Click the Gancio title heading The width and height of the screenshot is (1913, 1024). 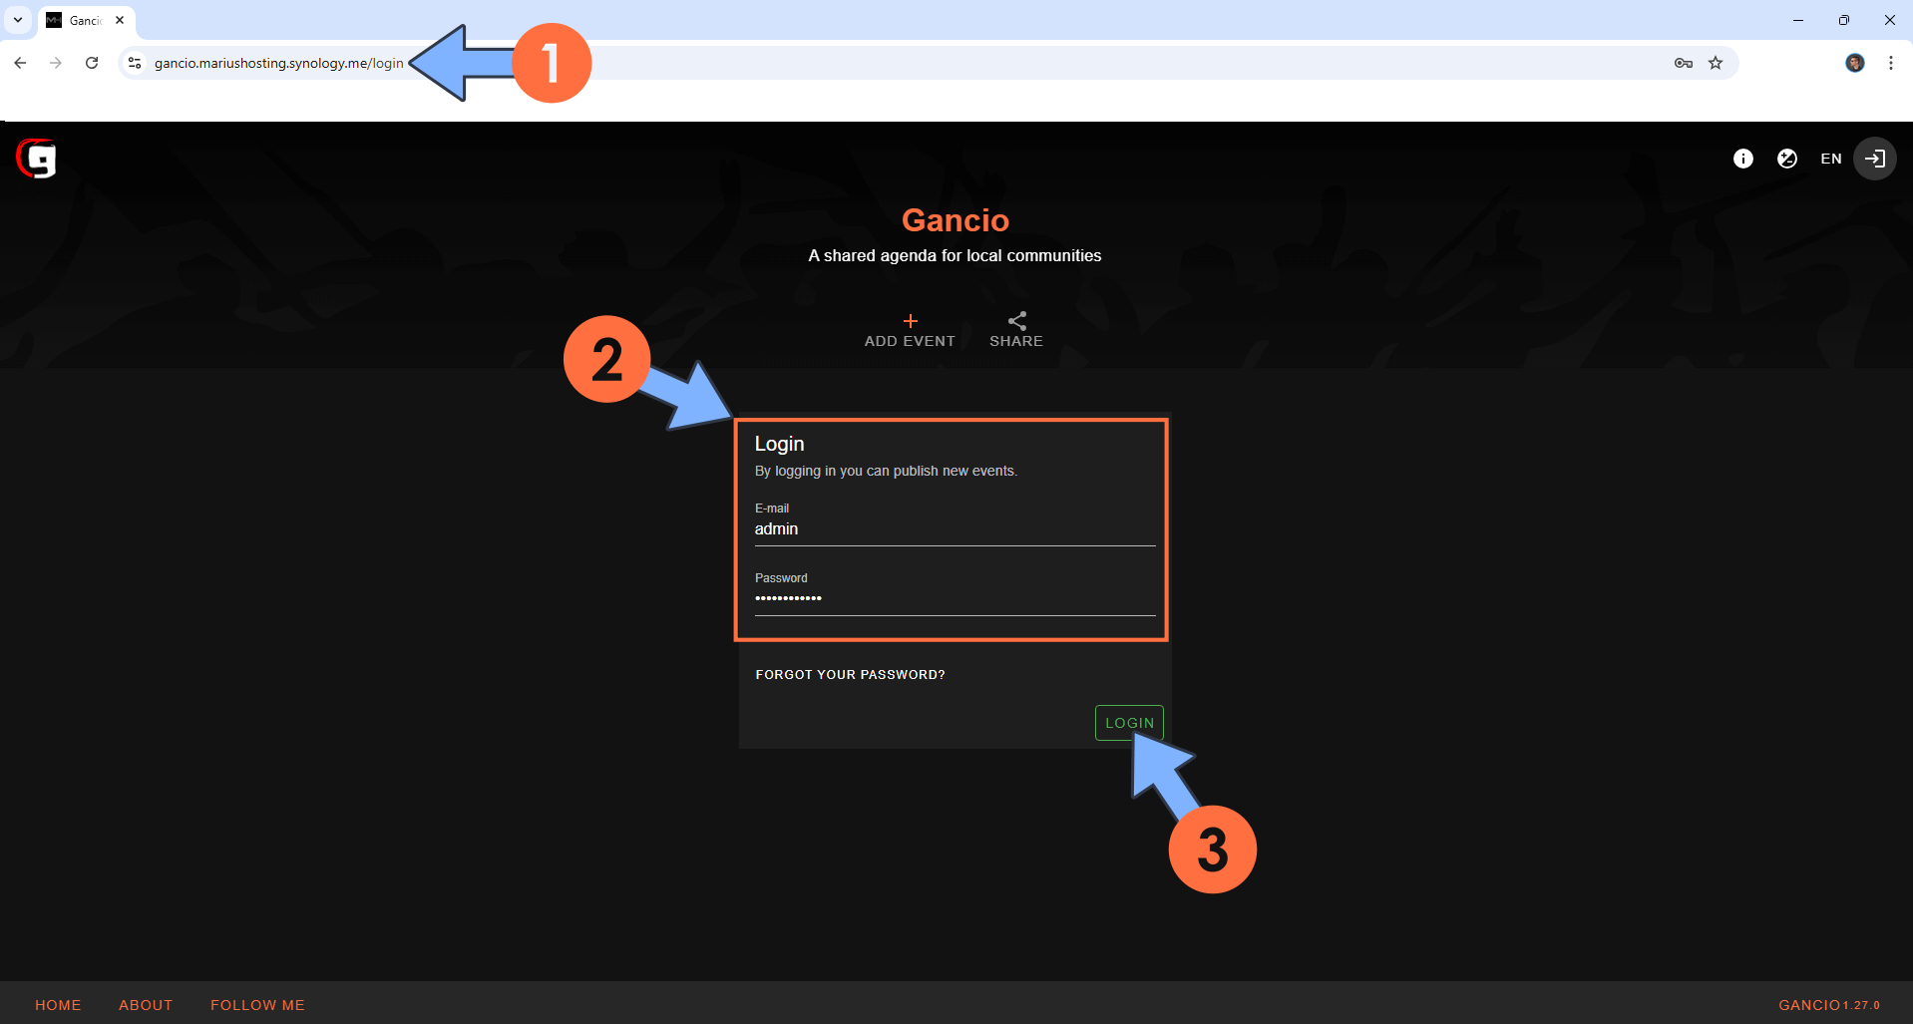point(956,220)
